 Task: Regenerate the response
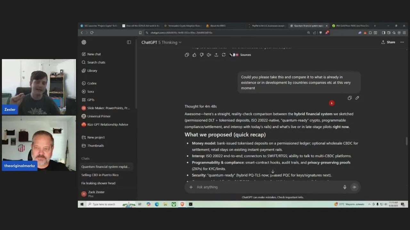[224, 55]
